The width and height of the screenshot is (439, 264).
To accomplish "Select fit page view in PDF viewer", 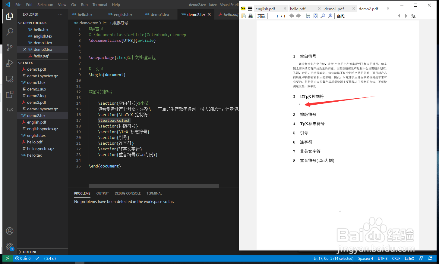I will pos(315,16).
